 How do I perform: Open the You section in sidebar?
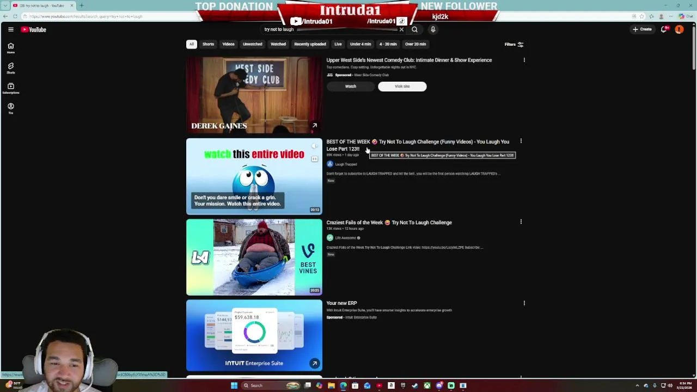[10, 108]
